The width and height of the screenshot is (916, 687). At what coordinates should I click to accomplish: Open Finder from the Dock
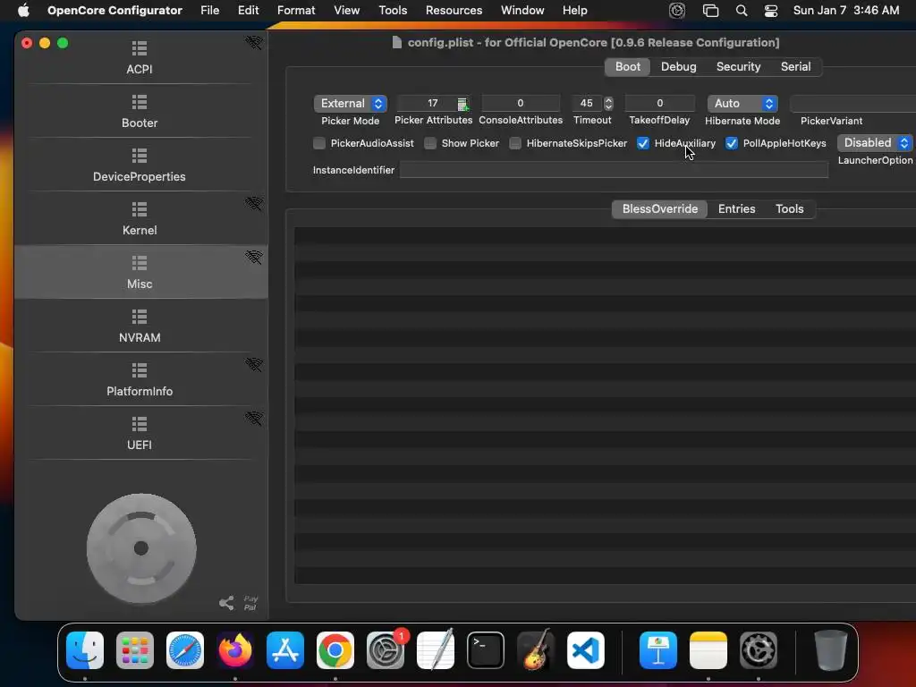(x=85, y=650)
